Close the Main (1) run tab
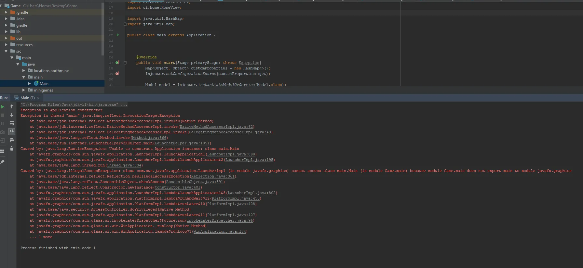 [x=38, y=98]
